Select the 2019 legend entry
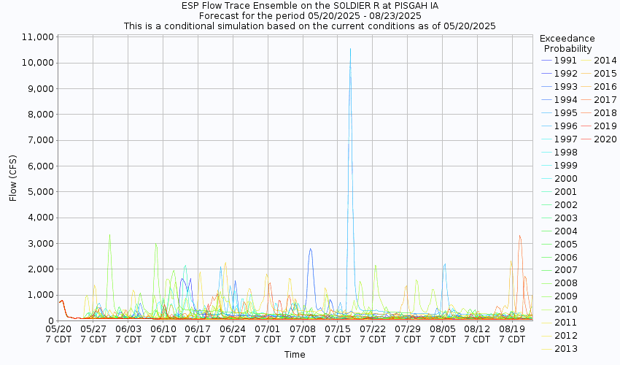Image resolution: width=620 pixels, height=365 pixels. (x=599, y=126)
